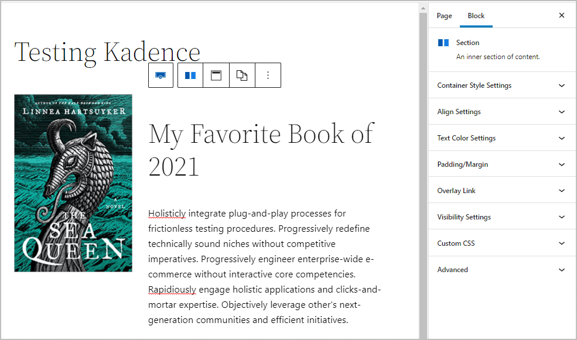Open Text Color Settings section

[x=502, y=138]
